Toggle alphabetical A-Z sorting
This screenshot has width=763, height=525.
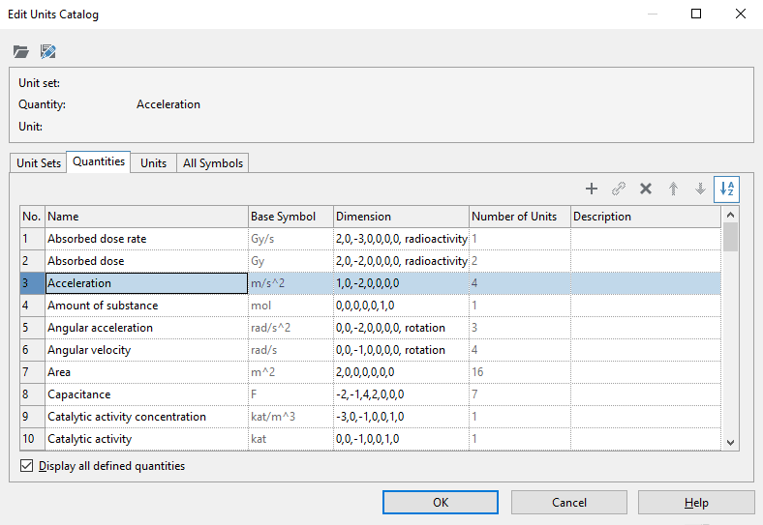[726, 189]
